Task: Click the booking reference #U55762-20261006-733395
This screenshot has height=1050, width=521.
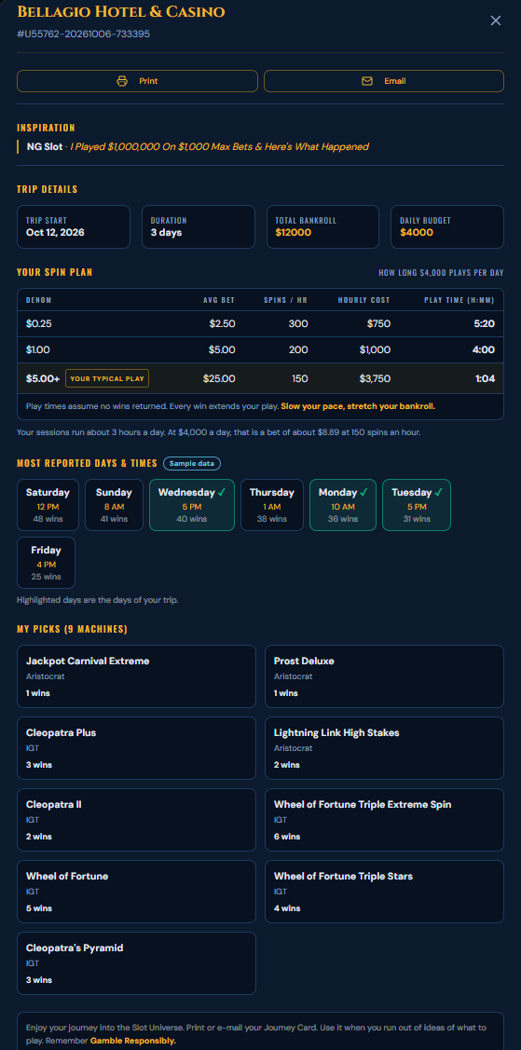Action: [83, 34]
